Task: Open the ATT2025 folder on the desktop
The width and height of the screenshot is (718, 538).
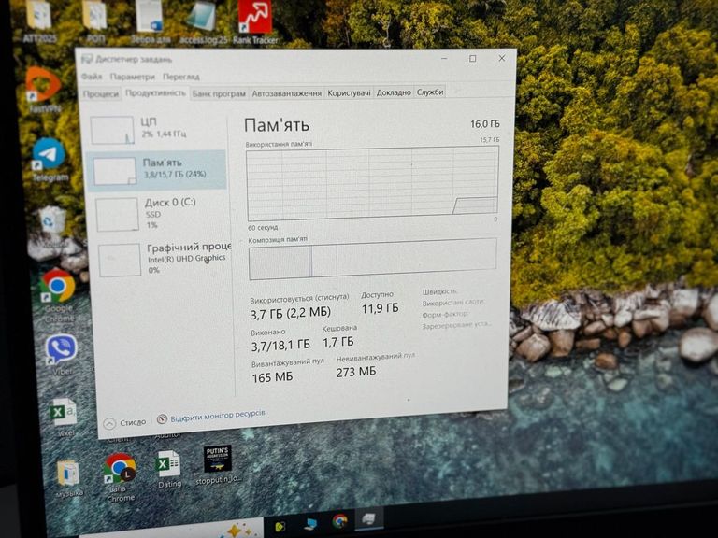Action: tap(38, 15)
